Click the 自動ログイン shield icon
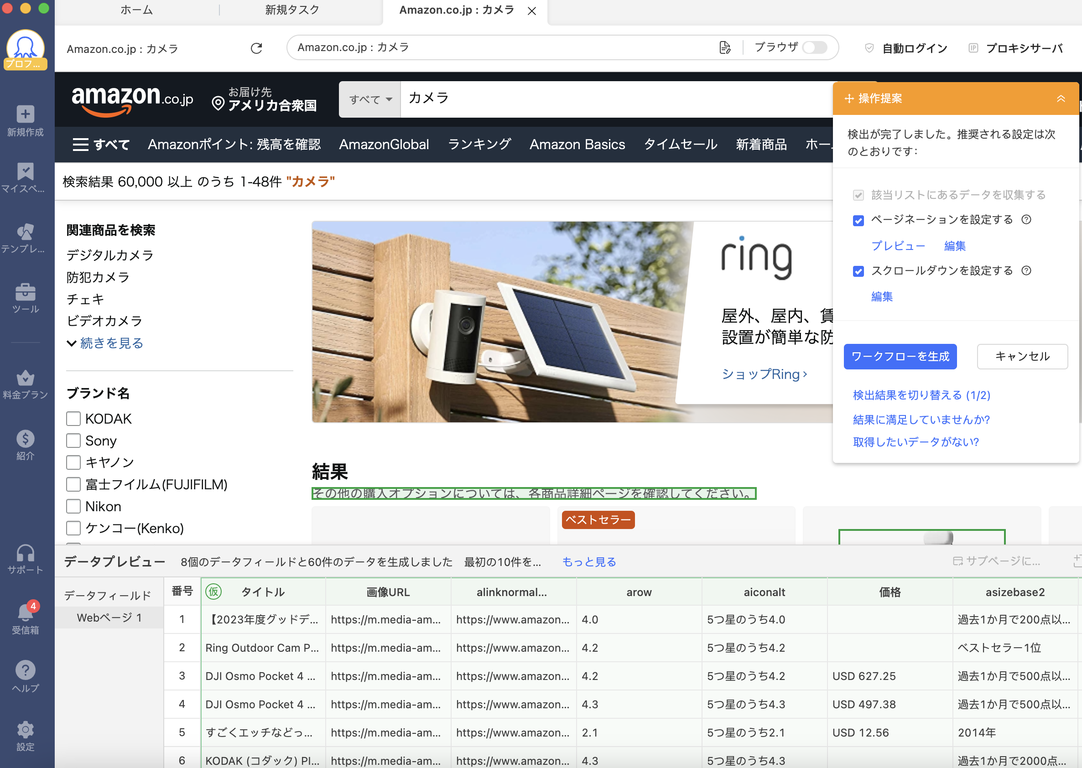Viewport: 1082px width, 768px height. 869,48
